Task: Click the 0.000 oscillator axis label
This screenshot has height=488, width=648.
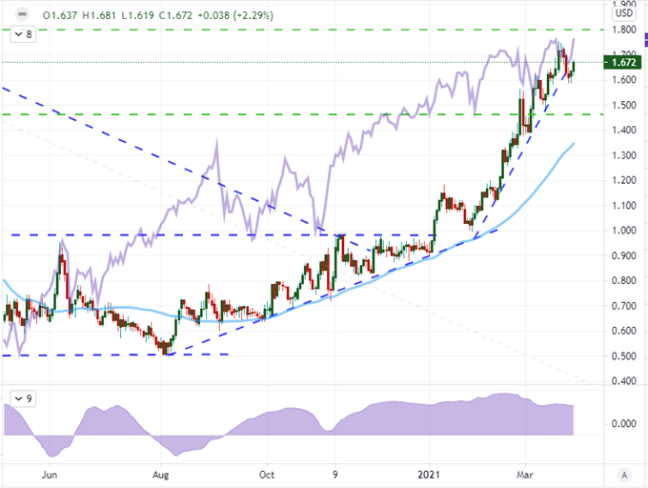Action: [623, 423]
